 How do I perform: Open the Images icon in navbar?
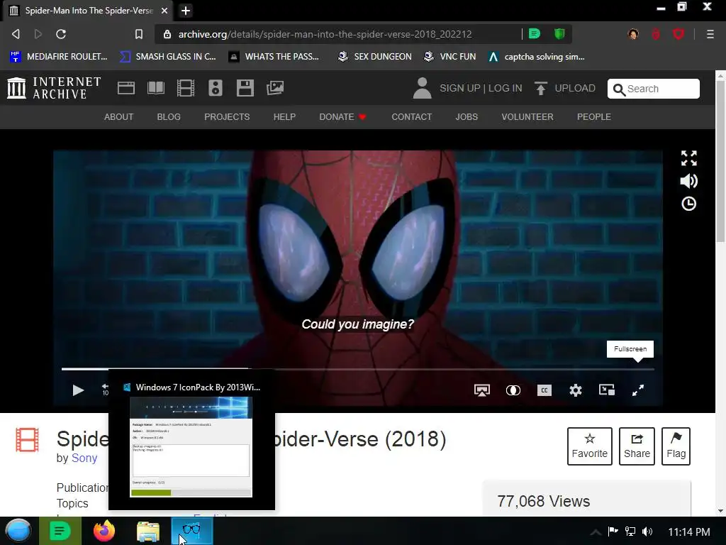pos(275,88)
